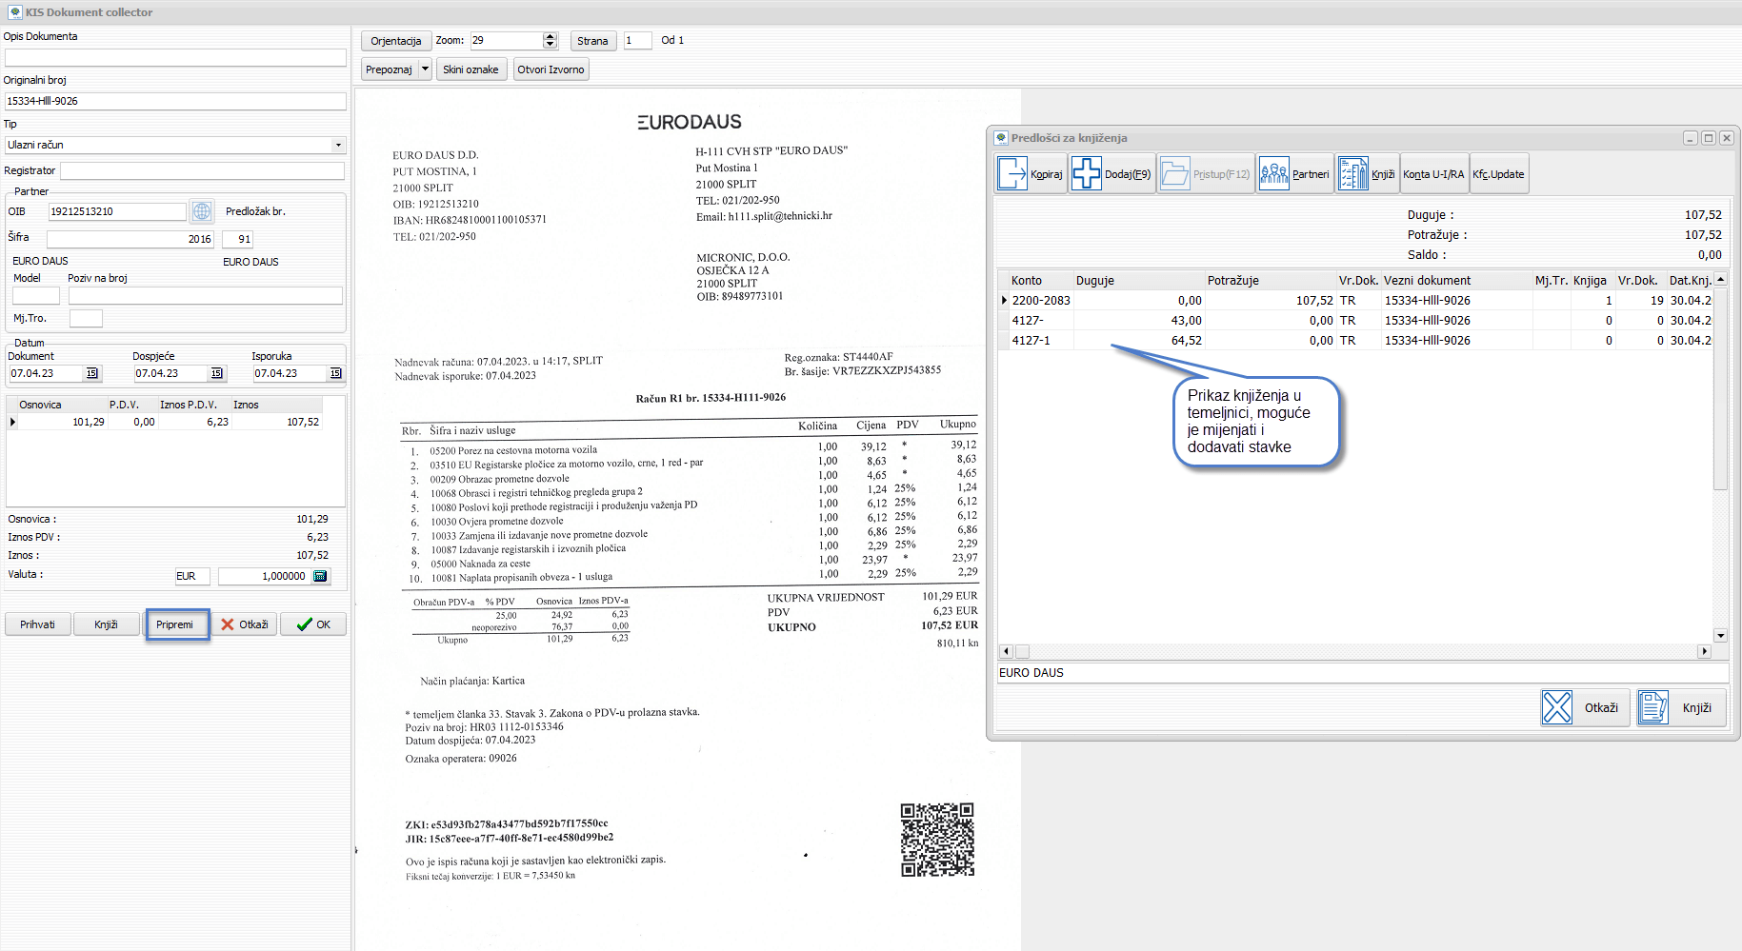1742x951 pixels.
Task: Click the Dodaj (F9) plus icon
Action: pos(1086,174)
